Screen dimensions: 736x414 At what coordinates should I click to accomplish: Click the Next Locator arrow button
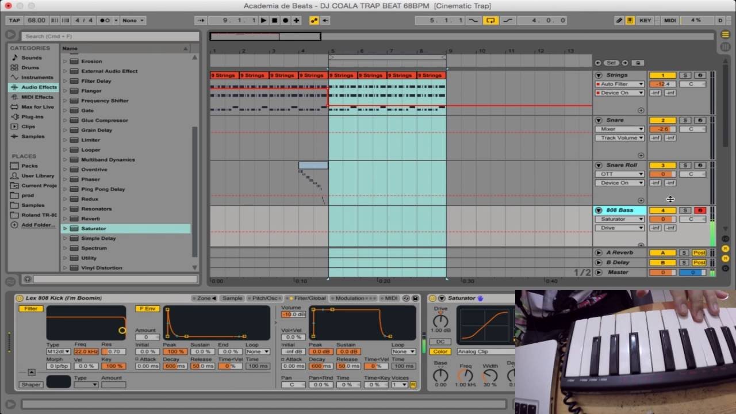pyautogui.click(x=624, y=63)
